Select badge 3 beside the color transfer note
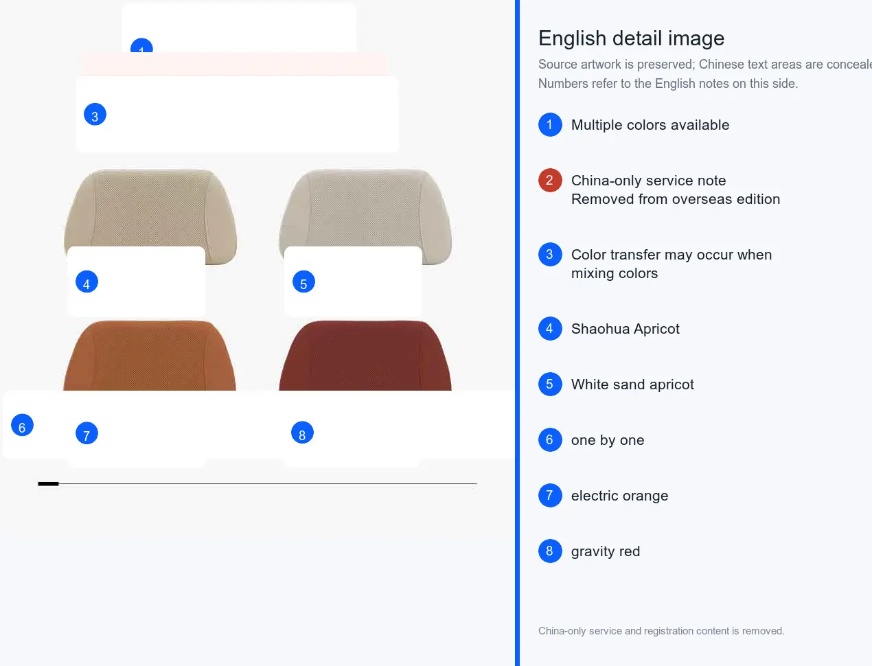Viewport: 872px width, 666px height. coord(550,254)
